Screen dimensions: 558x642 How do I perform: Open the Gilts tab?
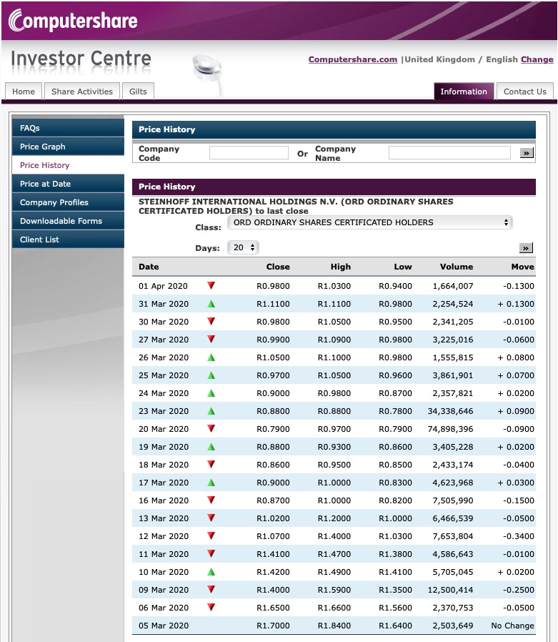tap(138, 91)
